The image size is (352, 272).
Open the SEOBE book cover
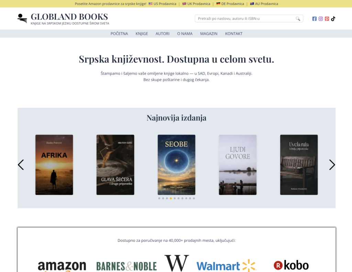coord(176,165)
